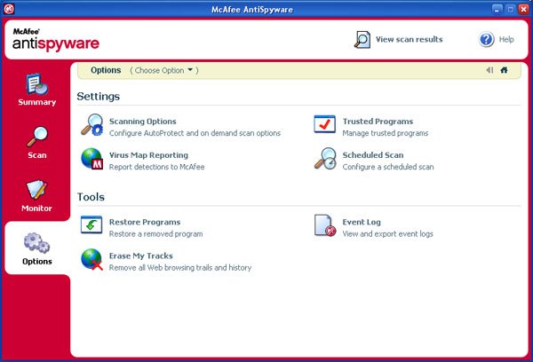Click the Restore Programs arrow icon

[91, 224]
